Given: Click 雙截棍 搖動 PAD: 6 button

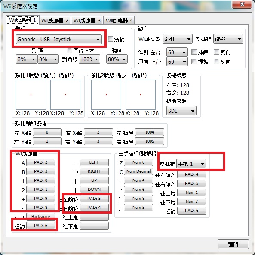Looking at the screenshot, I should tap(192, 211).
